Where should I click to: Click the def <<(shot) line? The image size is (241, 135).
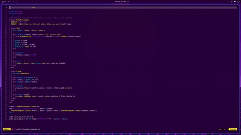(x=26, y=80)
